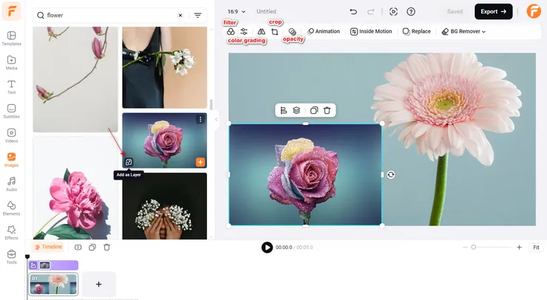547x300 pixels.
Task: Click the split icon in timeline toolbar
Action: 78,247
